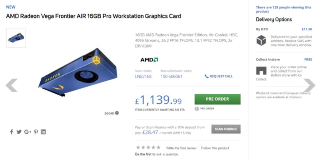Viewport: 328px width, 164px height.
Task: Open manufacturer code 100-506061 link
Action: coord(171,76)
